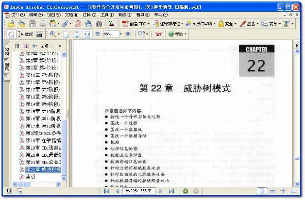
Task: Select bookmark 第14章 第9阶段
Action: click(40, 104)
